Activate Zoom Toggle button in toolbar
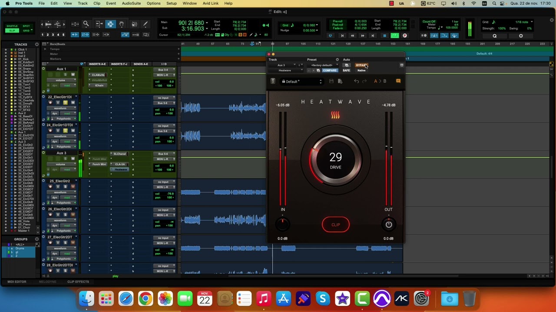 pos(75,24)
